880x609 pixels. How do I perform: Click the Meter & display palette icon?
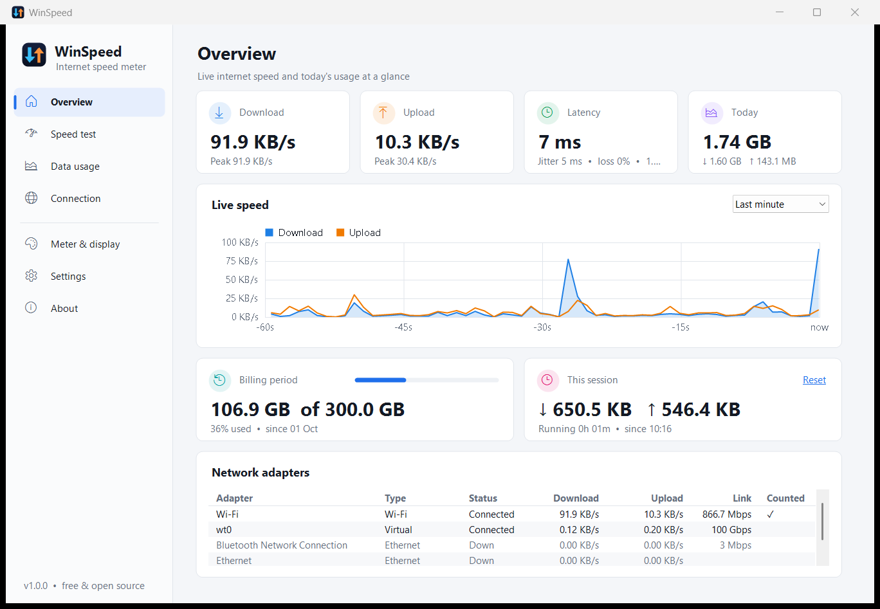click(31, 244)
